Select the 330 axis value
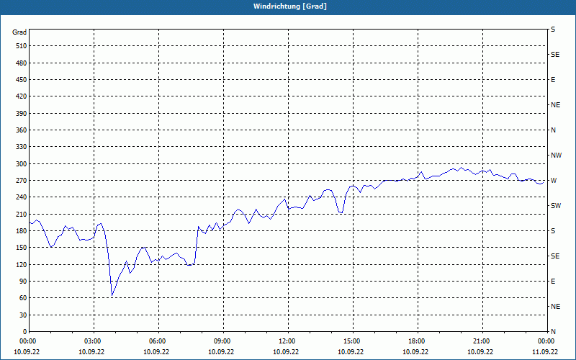 (x=22, y=147)
